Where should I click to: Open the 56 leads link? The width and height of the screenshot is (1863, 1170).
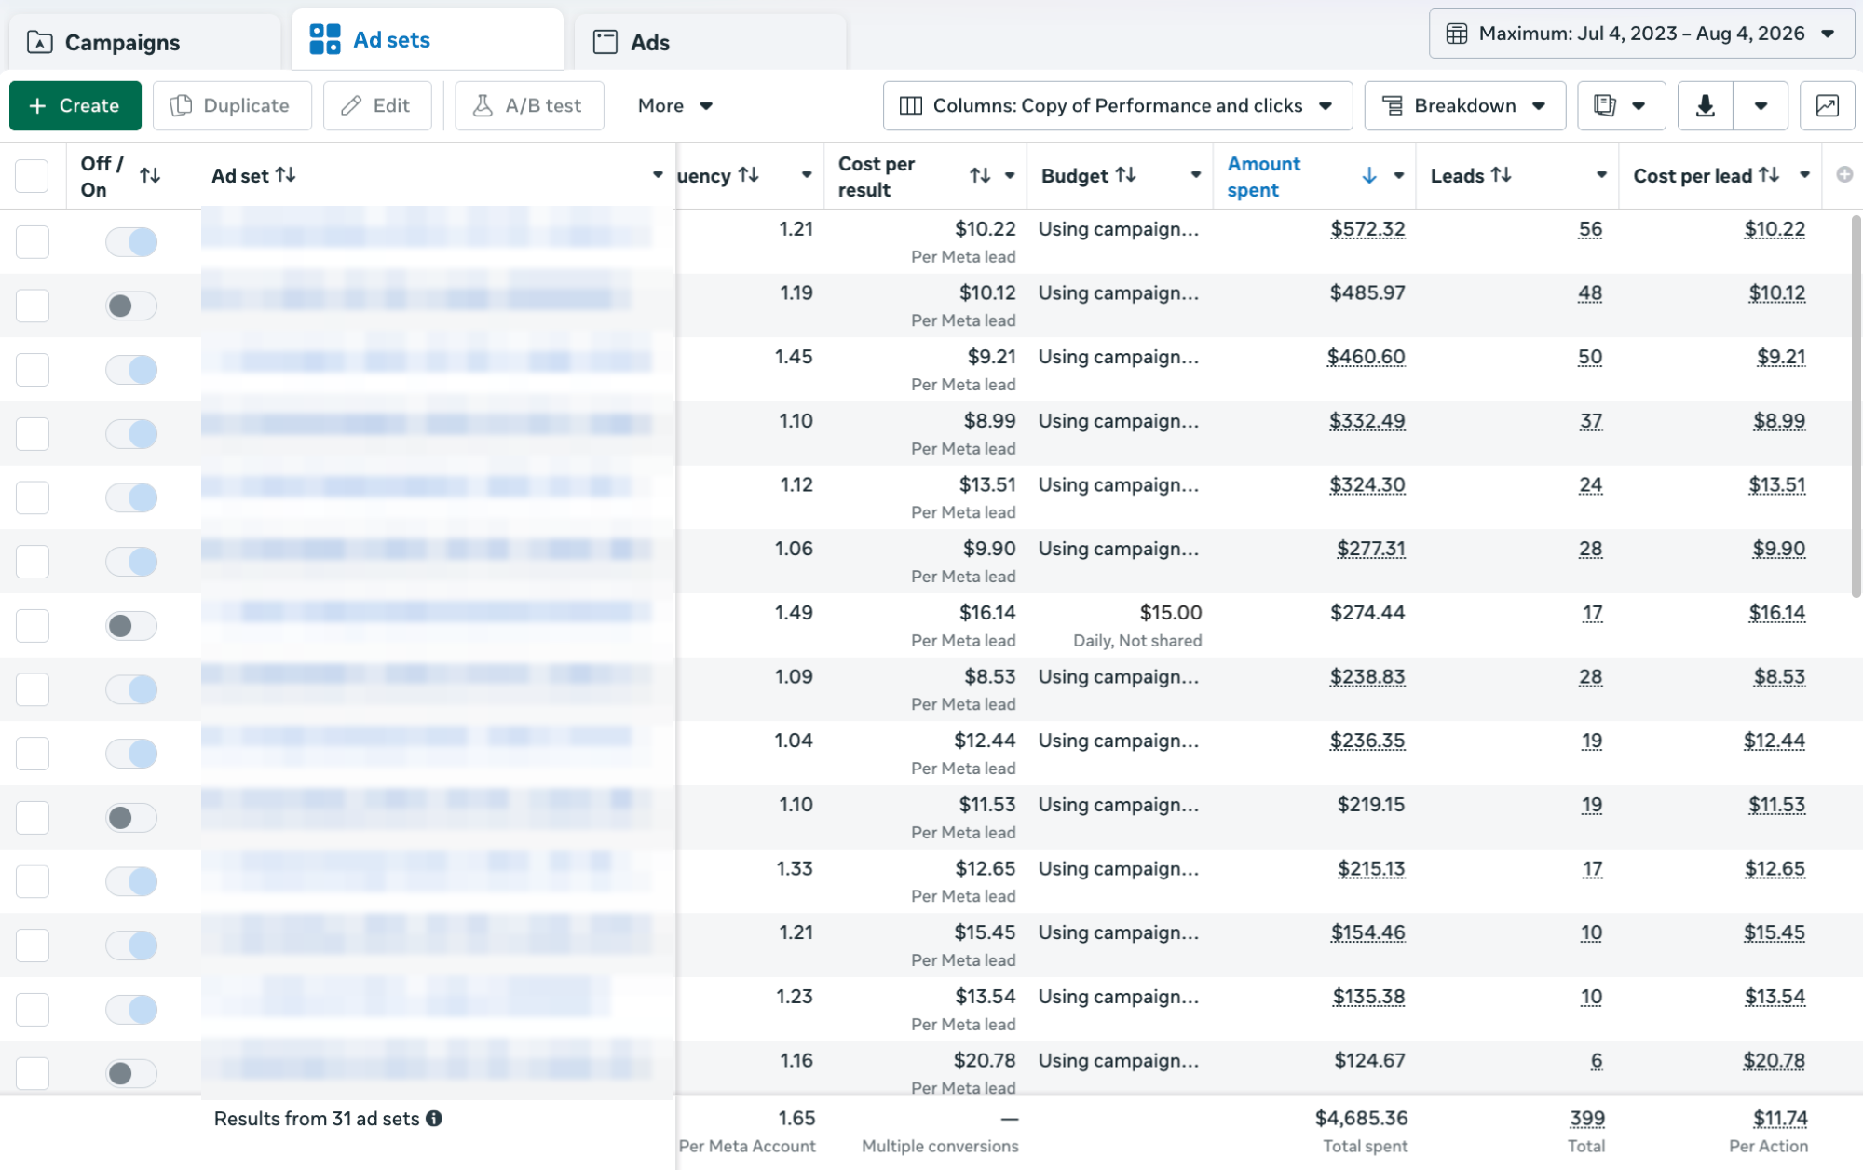click(1590, 229)
